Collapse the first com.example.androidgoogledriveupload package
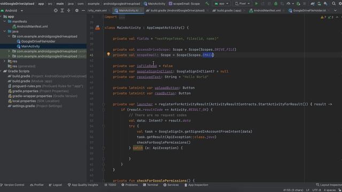The width and height of the screenshot is (342, 192). [9, 36]
